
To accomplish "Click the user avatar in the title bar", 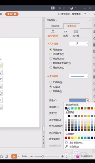I will (x=71, y=8).
